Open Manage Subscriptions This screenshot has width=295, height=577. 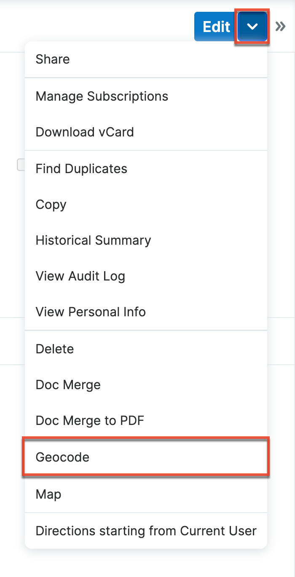point(102,96)
